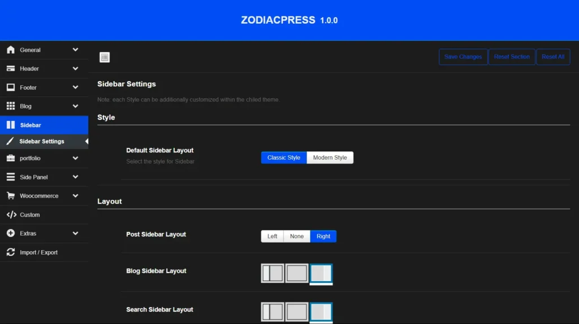The height and width of the screenshot is (324, 579).
Task: Click the Woocommerce shopping cart icon
Action: [x=10, y=196]
